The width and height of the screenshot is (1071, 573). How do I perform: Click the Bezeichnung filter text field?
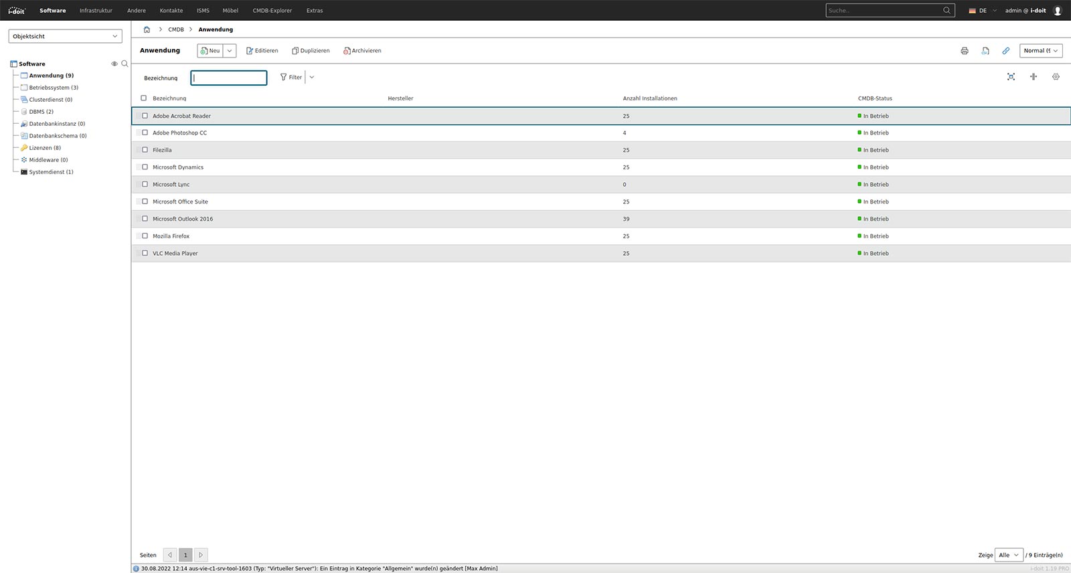coord(229,78)
